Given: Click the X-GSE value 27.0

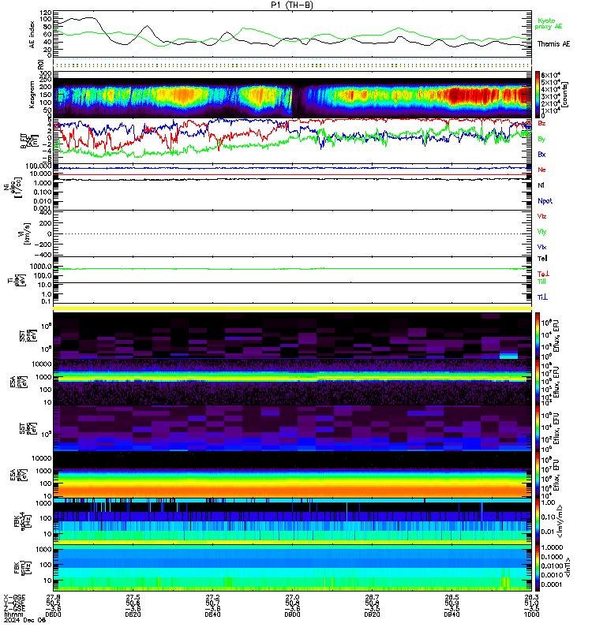Looking at the screenshot, I should click(292, 597).
